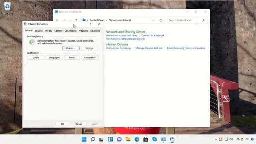Open Microsoft Store from the taskbar

146,139
